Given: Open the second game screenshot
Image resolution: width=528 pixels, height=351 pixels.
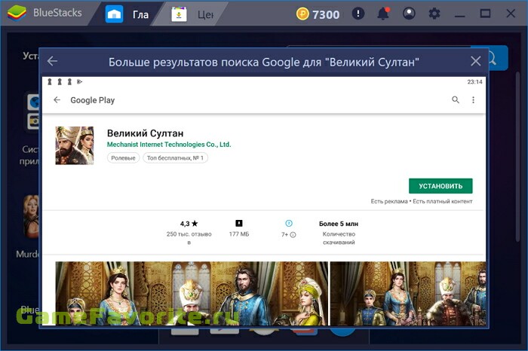Looking at the screenshot, I should pos(408,294).
